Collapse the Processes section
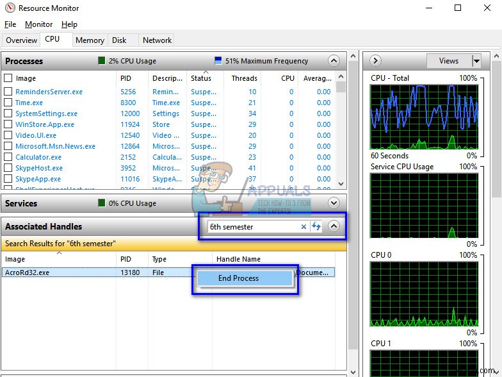Screen dimensions: 502x377 pyautogui.click(x=333, y=61)
